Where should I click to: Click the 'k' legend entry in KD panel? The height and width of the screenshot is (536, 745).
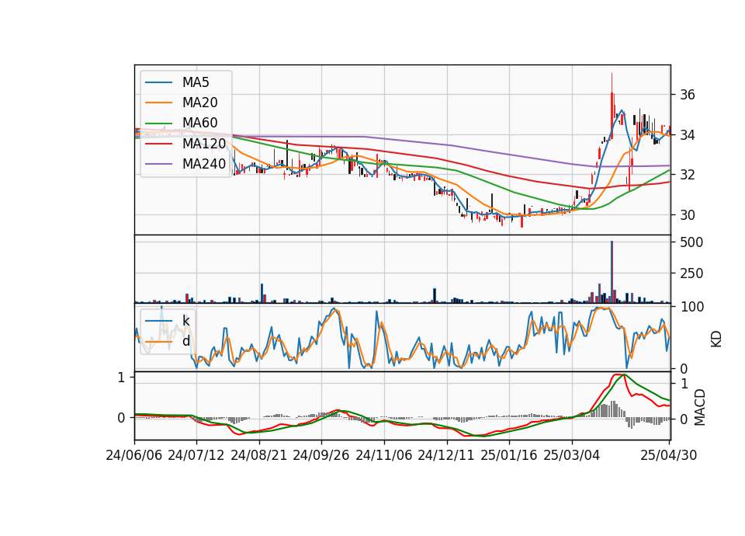coord(185,321)
